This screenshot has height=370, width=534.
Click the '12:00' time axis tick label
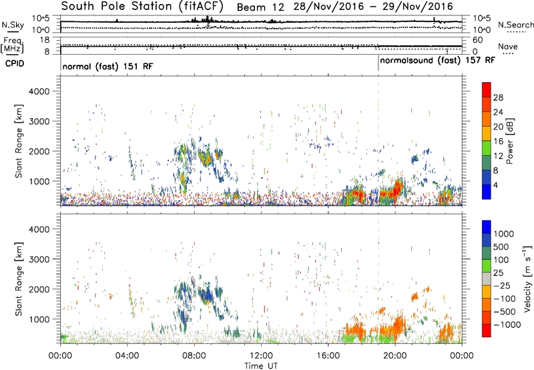pyautogui.click(x=261, y=356)
